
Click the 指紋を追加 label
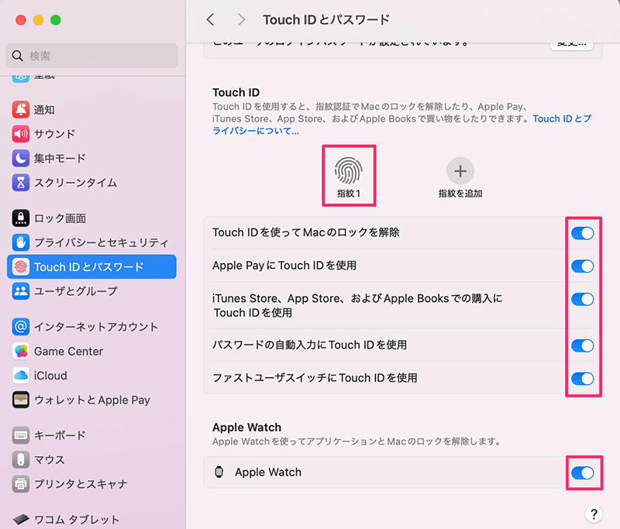[x=460, y=194]
